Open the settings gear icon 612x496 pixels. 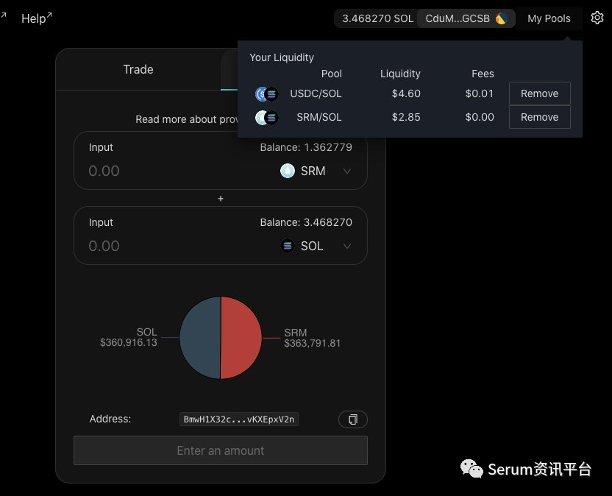[x=597, y=18]
